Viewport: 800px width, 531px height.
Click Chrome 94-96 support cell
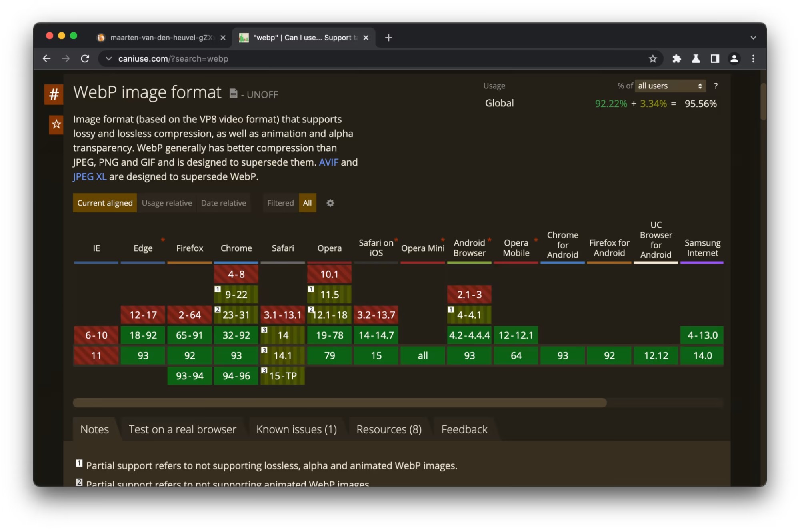[236, 376]
